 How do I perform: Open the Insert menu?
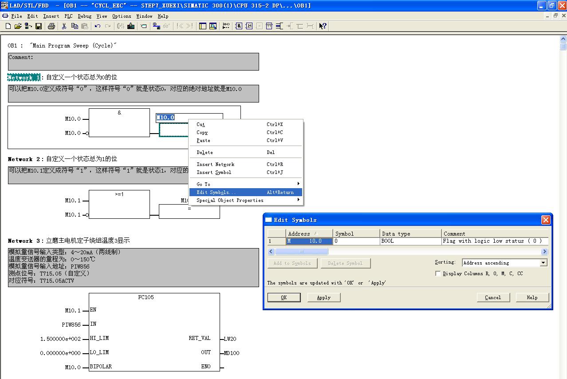[51, 16]
